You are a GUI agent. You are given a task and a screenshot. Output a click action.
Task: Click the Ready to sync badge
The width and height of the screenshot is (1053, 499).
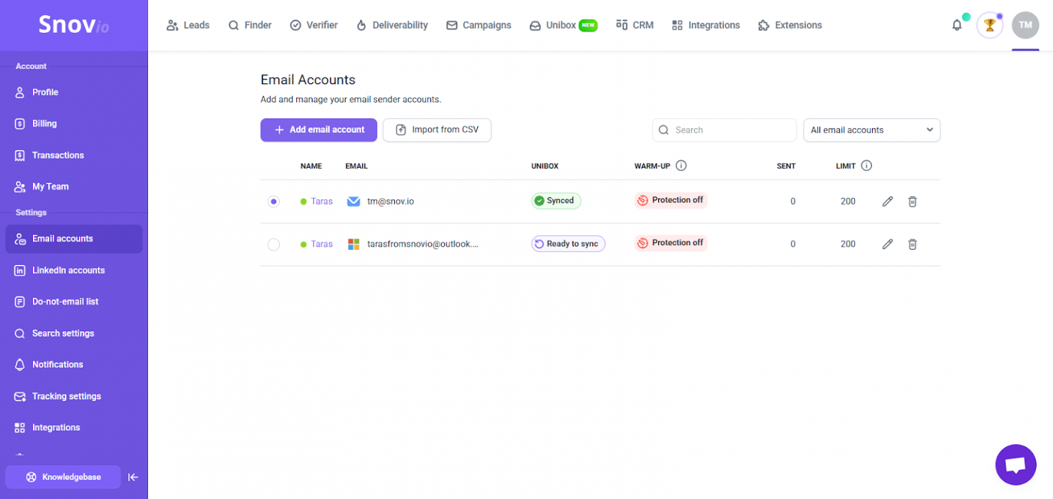568,244
